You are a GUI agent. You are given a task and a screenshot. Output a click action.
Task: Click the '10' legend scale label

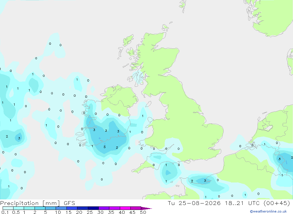click(x=58, y=212)
